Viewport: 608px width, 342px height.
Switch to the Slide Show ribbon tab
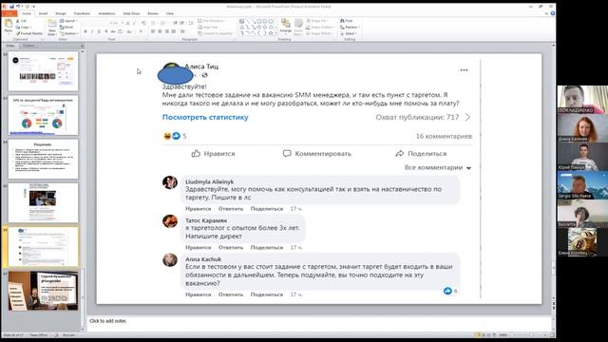131,13
